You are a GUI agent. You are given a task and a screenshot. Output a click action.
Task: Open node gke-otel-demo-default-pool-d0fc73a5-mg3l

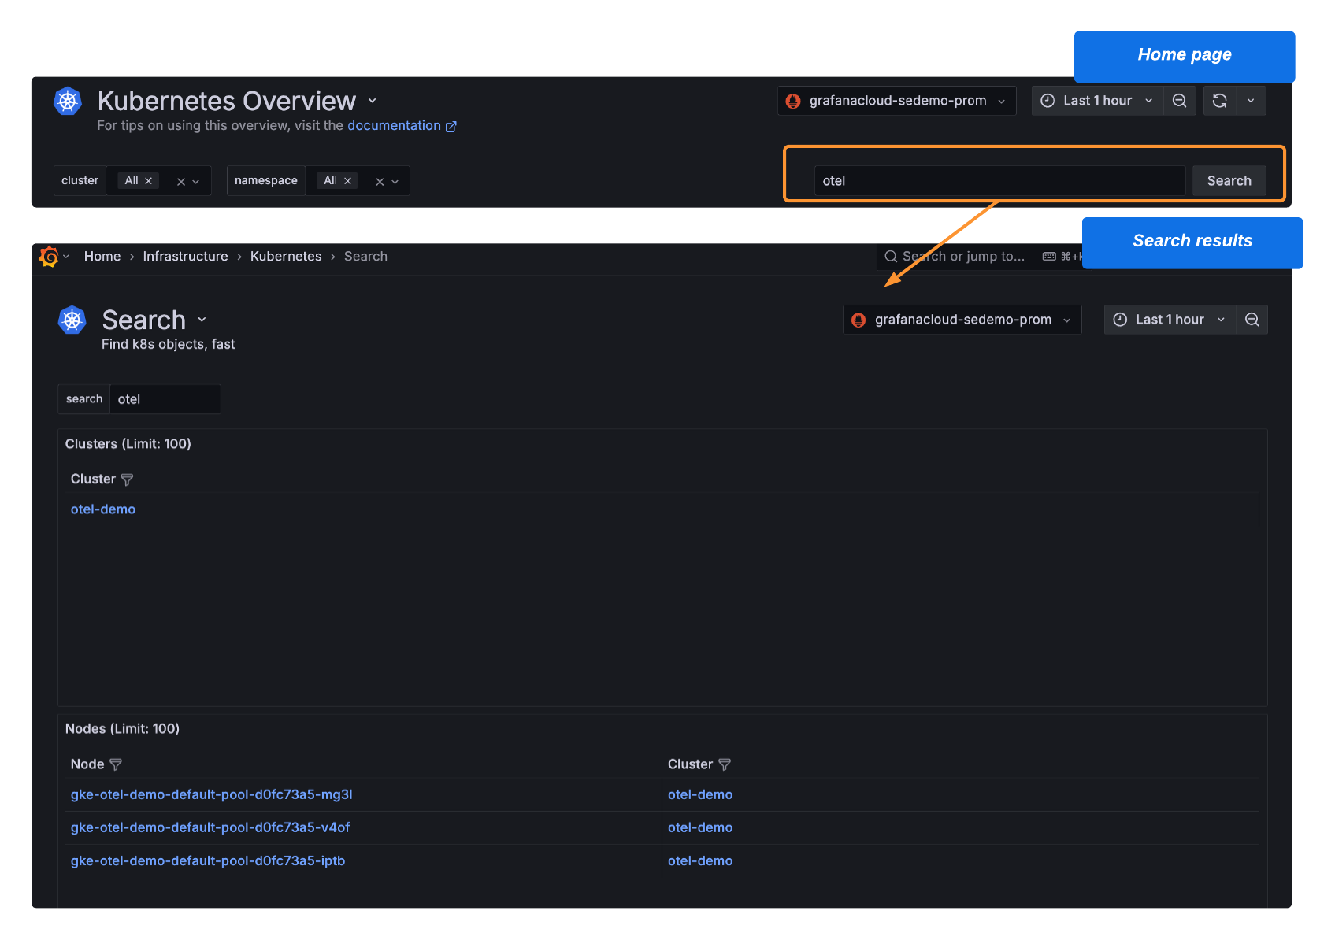[x=211, y=794]
